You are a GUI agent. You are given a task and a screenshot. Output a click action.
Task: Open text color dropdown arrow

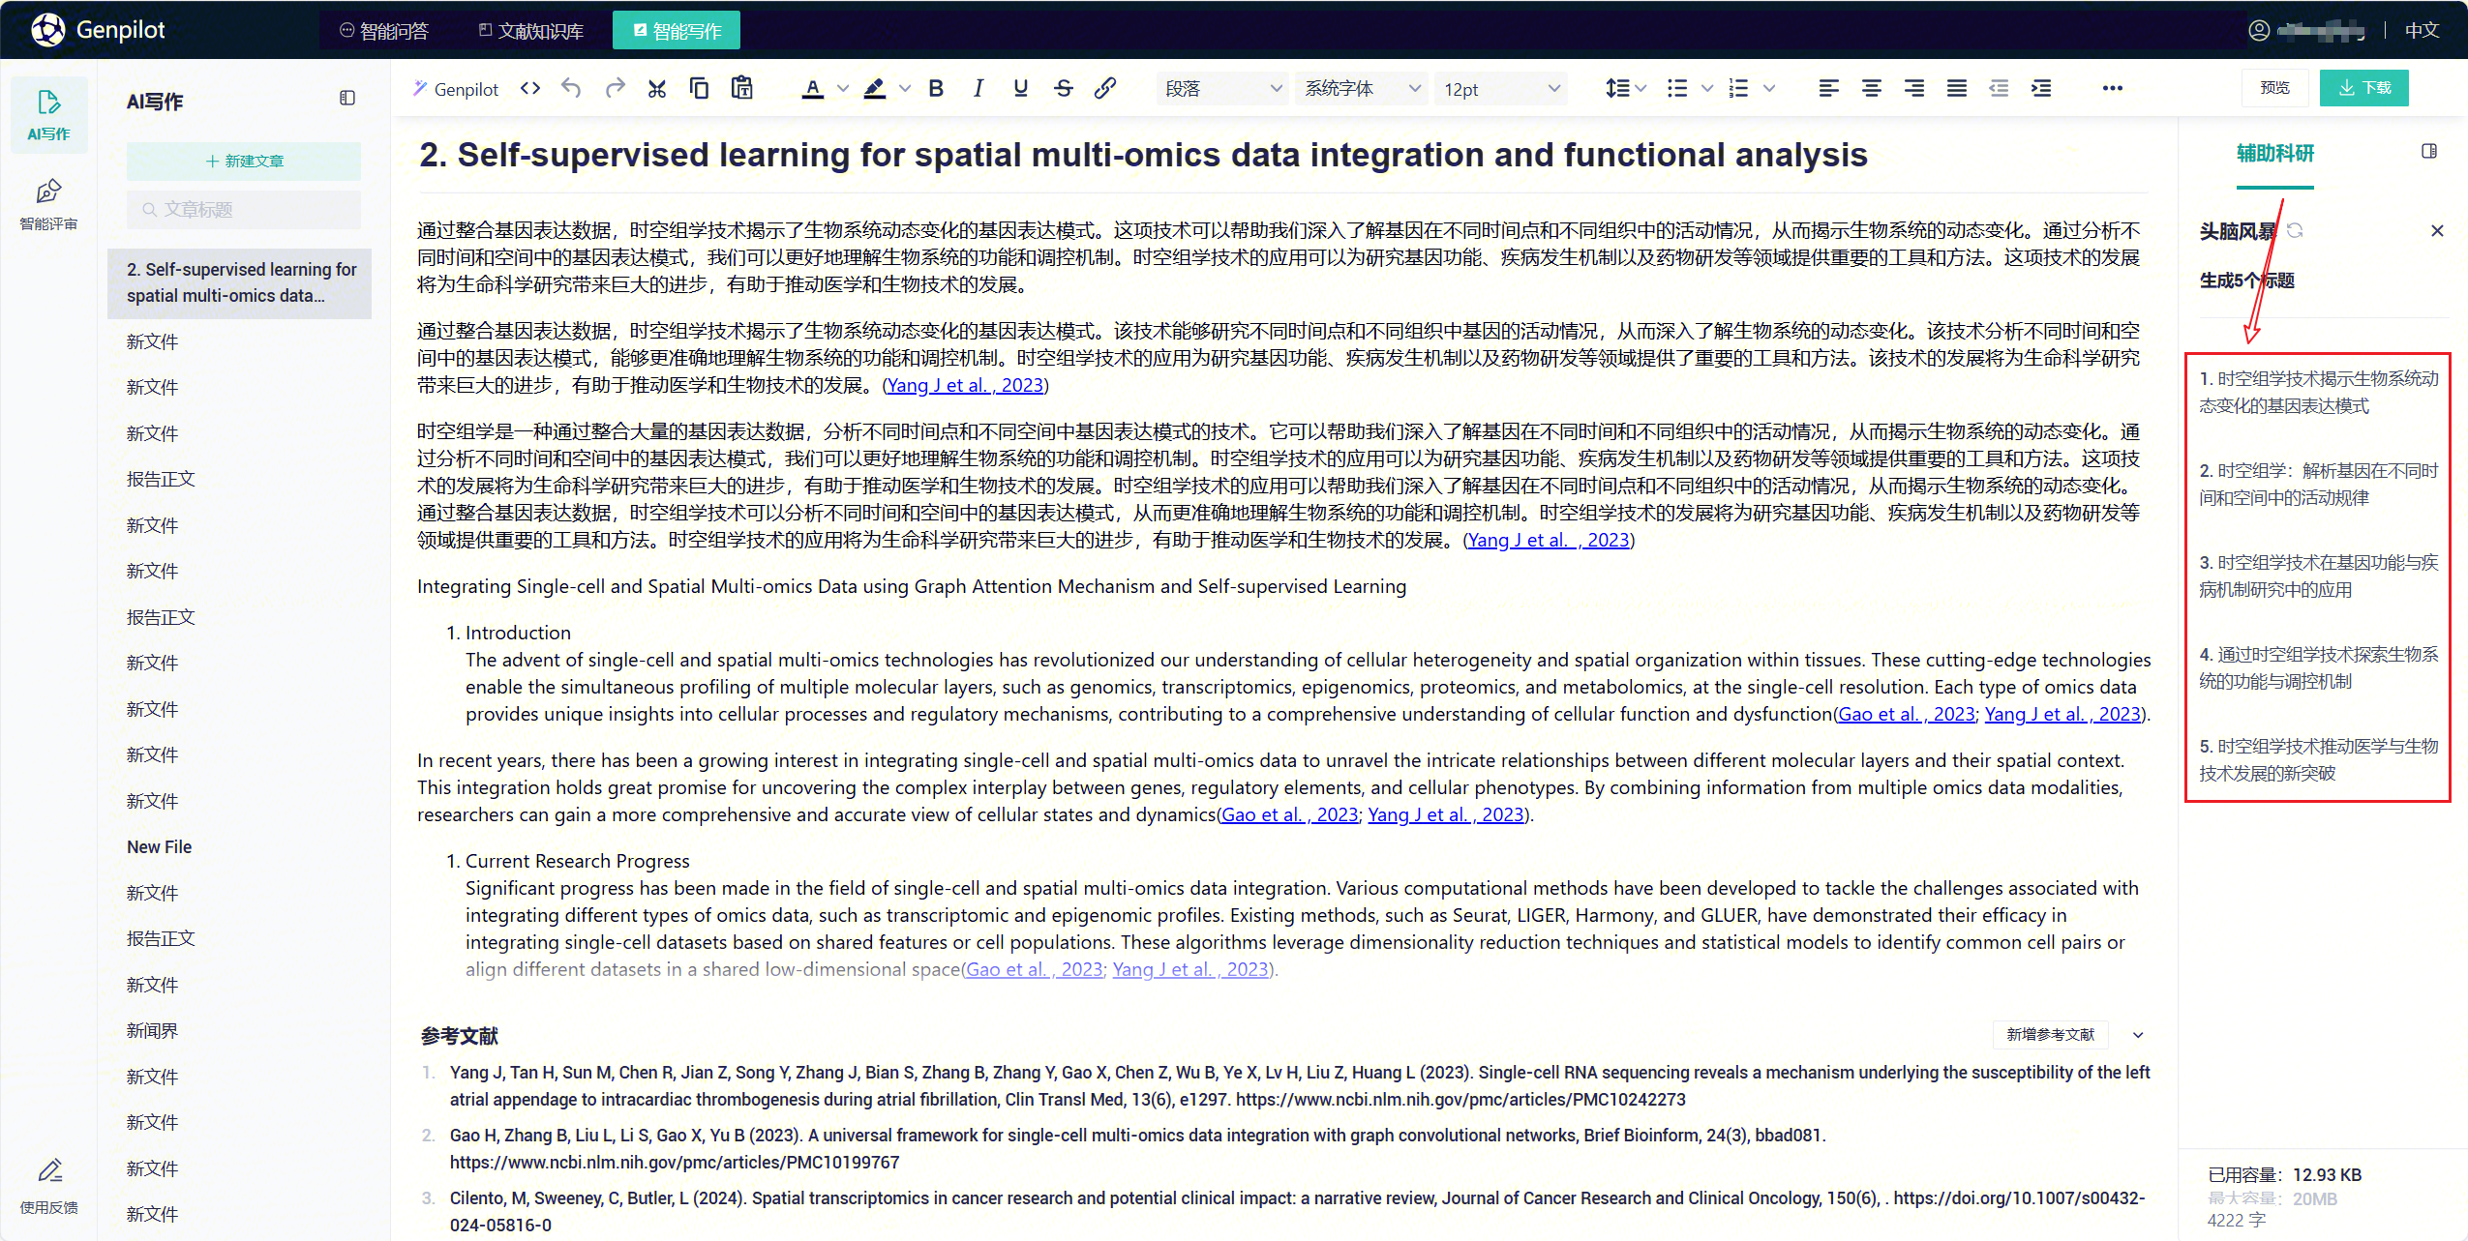click(x=843, y=89)
